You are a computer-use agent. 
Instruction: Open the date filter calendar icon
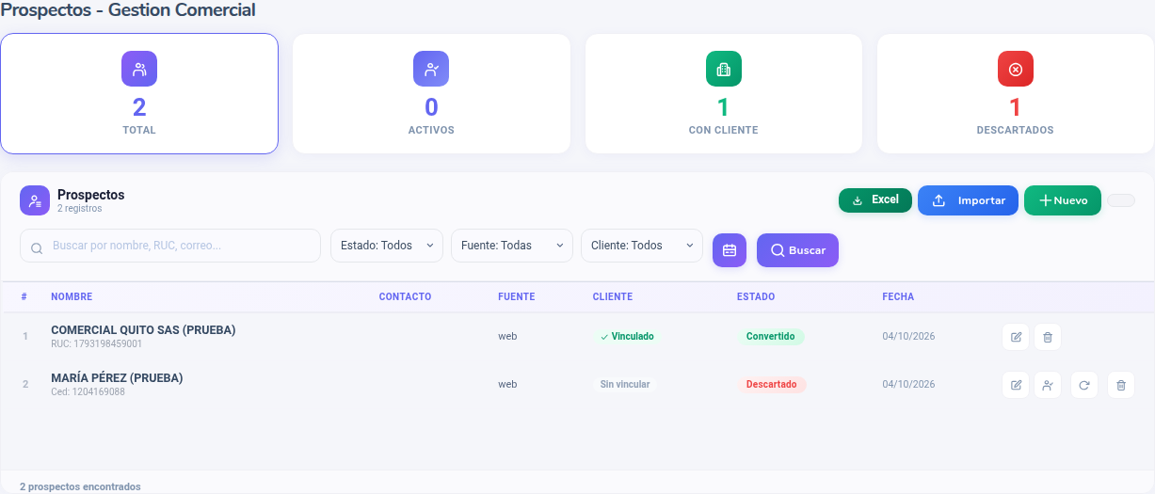click(730, 250)
